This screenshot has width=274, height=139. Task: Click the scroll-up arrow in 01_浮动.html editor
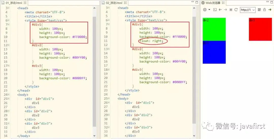94,8
